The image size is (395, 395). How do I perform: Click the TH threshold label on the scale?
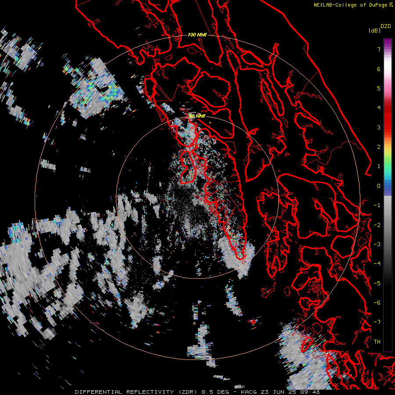pyautogui.click(x=377, y=342)
